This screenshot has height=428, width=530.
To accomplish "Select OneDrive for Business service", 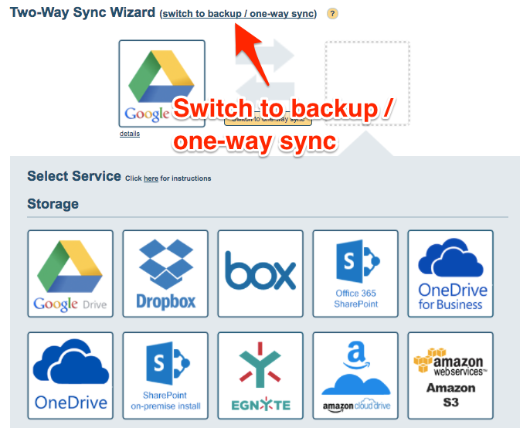I will [x=450, y=273].
